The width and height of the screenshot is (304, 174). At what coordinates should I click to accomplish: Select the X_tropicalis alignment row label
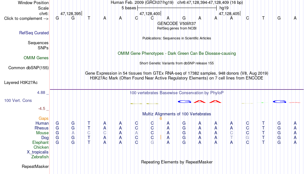click(x=38, y=152)
